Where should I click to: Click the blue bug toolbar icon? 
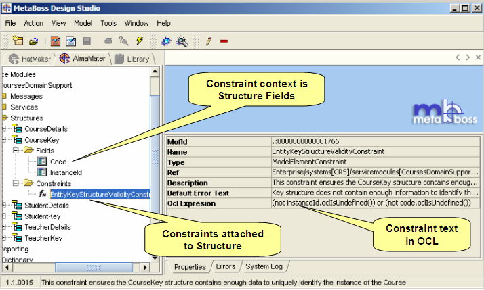coord(166,41)
